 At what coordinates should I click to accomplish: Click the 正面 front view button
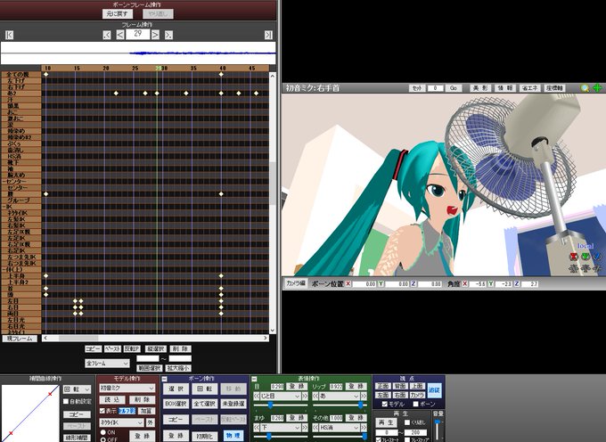click(x=382, y=387)
